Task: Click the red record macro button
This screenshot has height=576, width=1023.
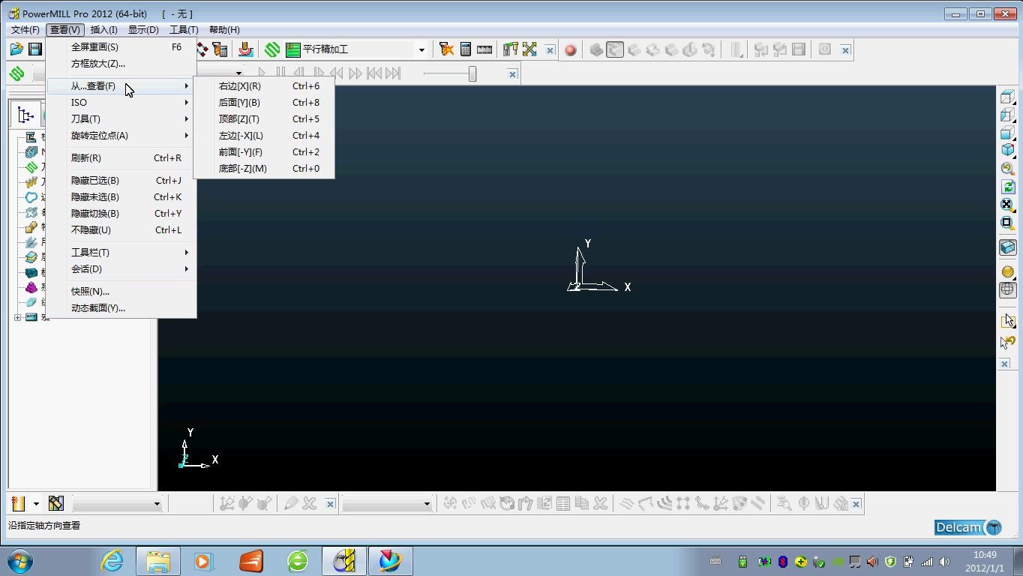Action: tap(571, 50)
